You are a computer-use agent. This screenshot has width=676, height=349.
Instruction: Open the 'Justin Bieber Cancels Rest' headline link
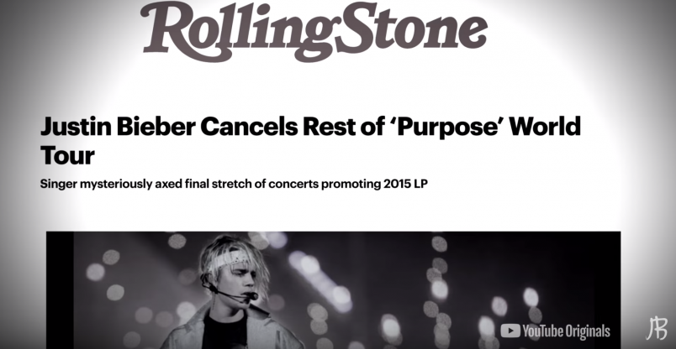click(310, 140)
